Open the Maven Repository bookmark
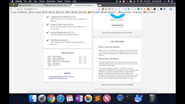This screenshot has height=104, width=185. point(109,12)
